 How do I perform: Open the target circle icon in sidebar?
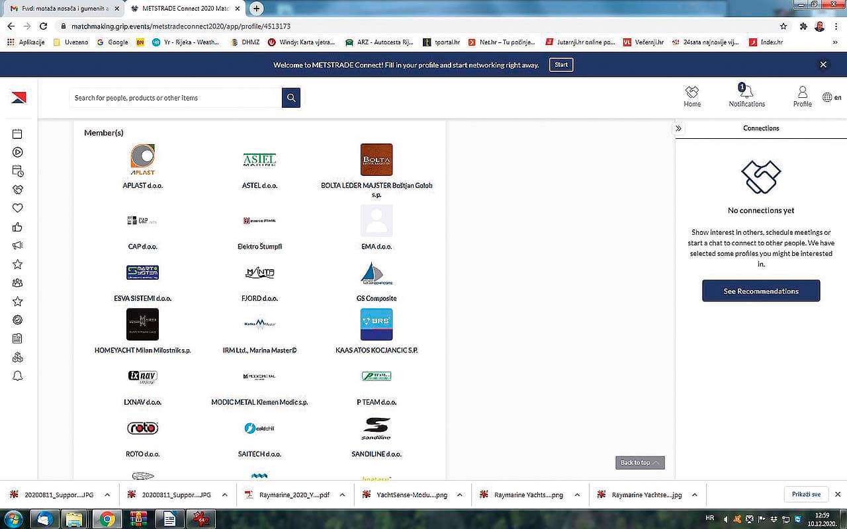(18, 320)
